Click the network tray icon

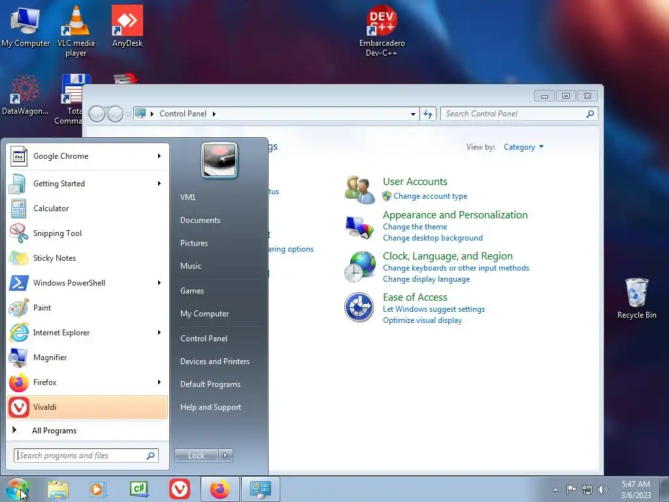[587, 489]
